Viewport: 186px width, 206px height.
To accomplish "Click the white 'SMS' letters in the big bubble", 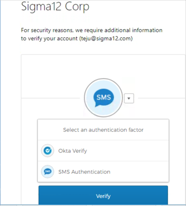I will coord(104,97).
